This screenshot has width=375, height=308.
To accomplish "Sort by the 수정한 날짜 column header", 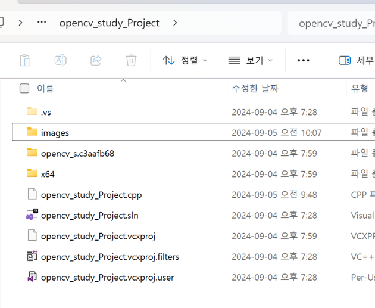I will tap(255, 89).
